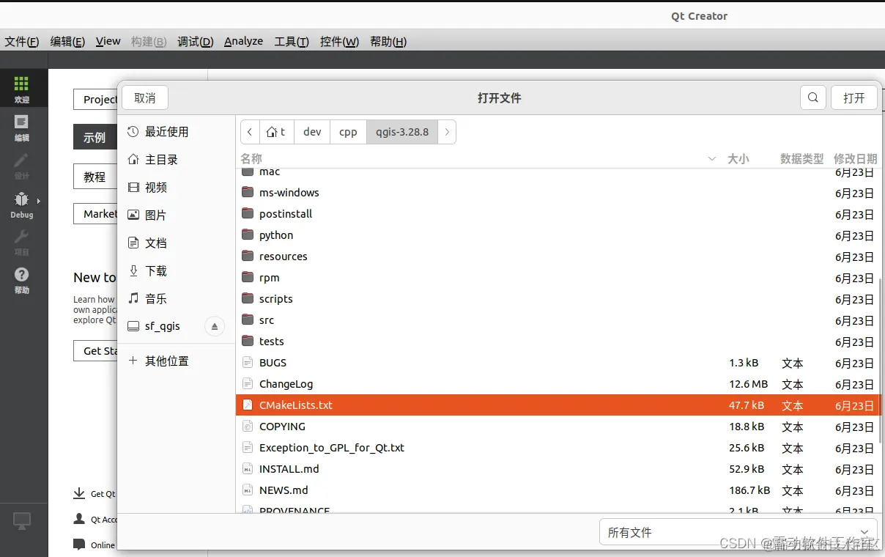Screen dimensions: 885x557
Task: Open the Welcome mode in Qt Creator sidebar
Action: coord(21,89)
